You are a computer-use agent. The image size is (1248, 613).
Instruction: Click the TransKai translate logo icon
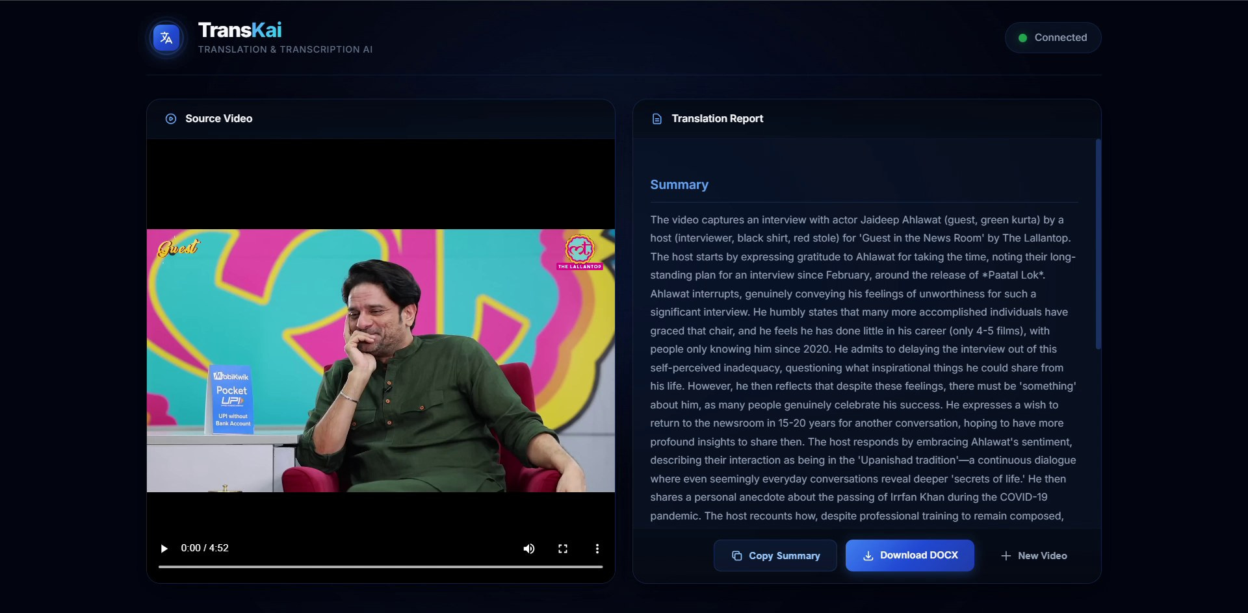tap(166, 38)
